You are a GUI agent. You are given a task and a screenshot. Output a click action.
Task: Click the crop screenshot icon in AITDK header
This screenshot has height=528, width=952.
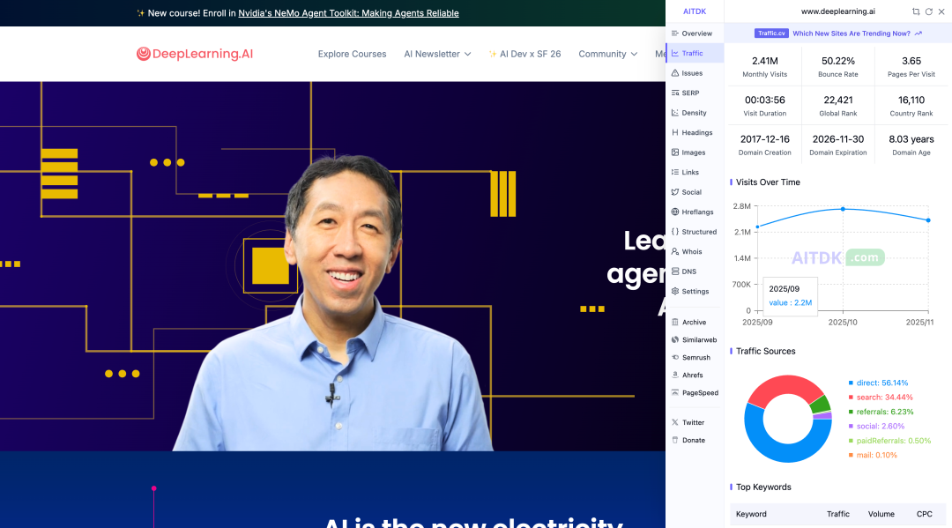pyautogui.click(x=916, y=11)
